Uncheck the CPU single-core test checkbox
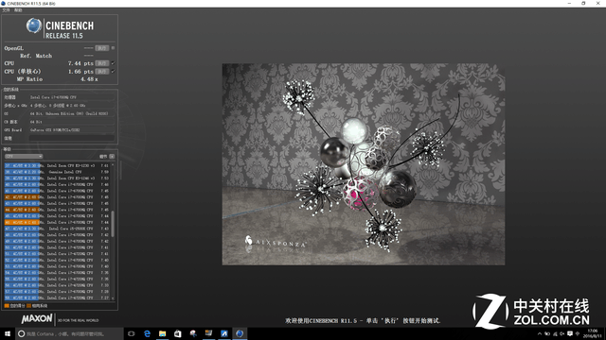606x340 pixels. click(x=113, y=72)
